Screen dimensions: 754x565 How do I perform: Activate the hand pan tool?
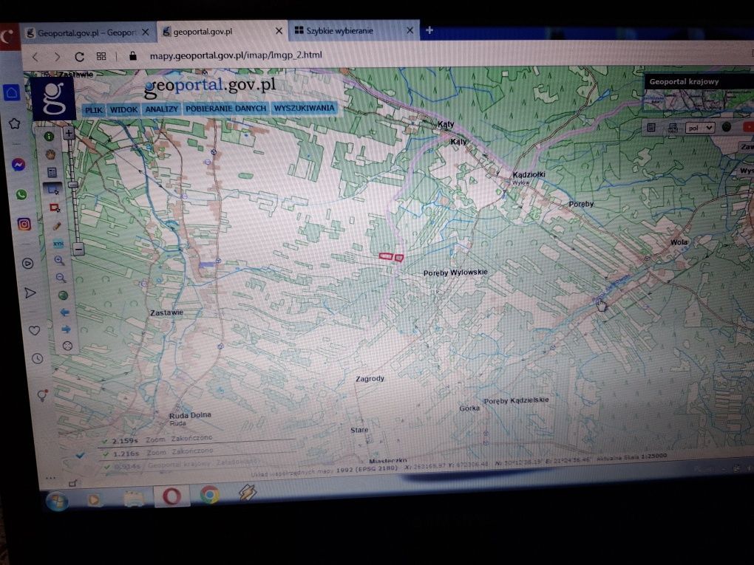50,154
